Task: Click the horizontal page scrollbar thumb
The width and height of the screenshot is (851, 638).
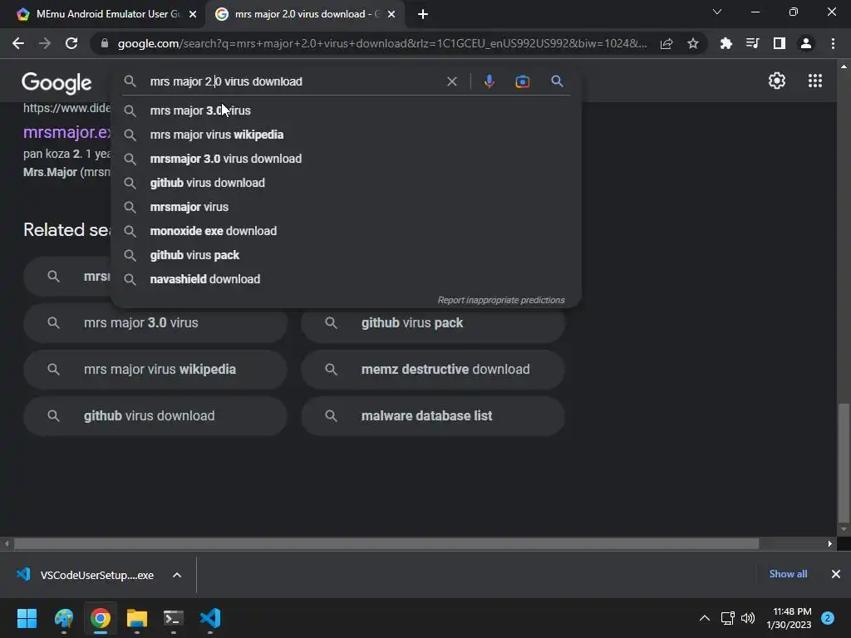Action: pos(386,543)
